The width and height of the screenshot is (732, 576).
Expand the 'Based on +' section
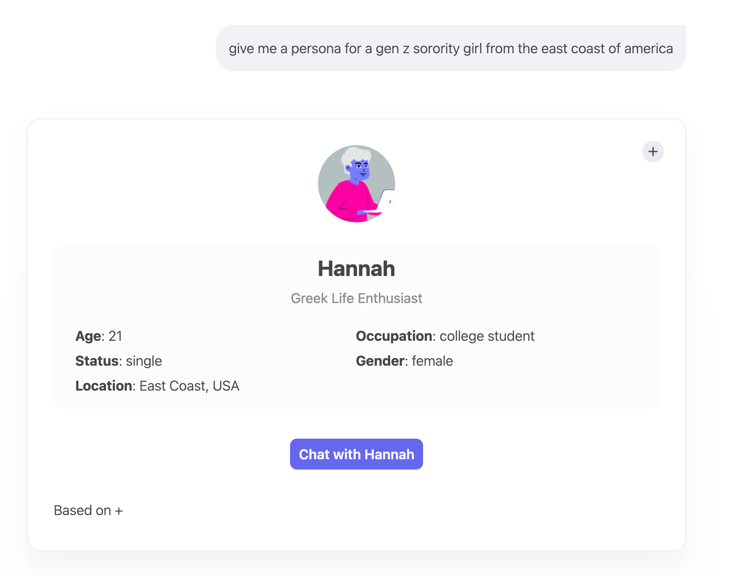tap(88, 510)
